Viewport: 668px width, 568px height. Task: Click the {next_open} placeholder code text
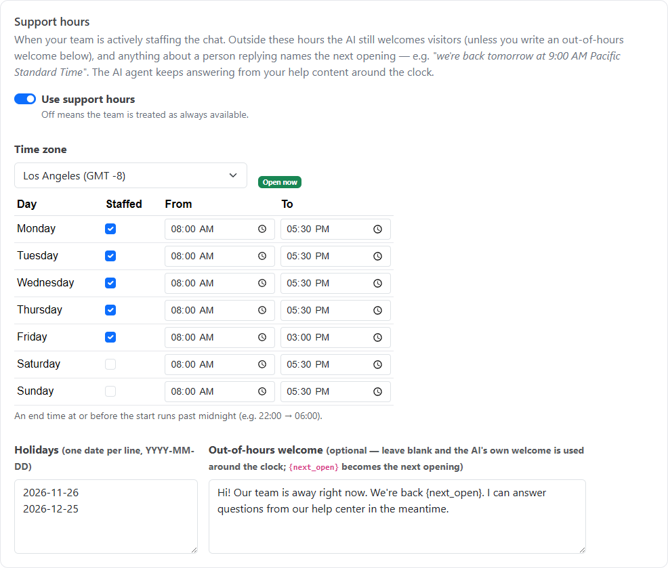[x=314, y=467]
